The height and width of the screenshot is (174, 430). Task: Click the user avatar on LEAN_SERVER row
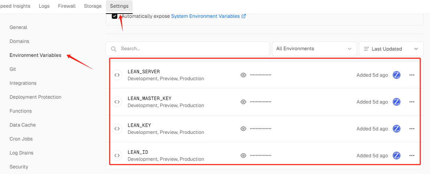(x=396, y=75)
